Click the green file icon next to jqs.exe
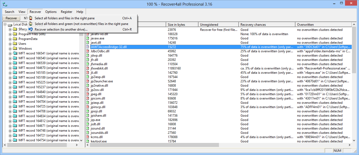Image resolution: width=359 pixels, height=155 pixels. 88,120
